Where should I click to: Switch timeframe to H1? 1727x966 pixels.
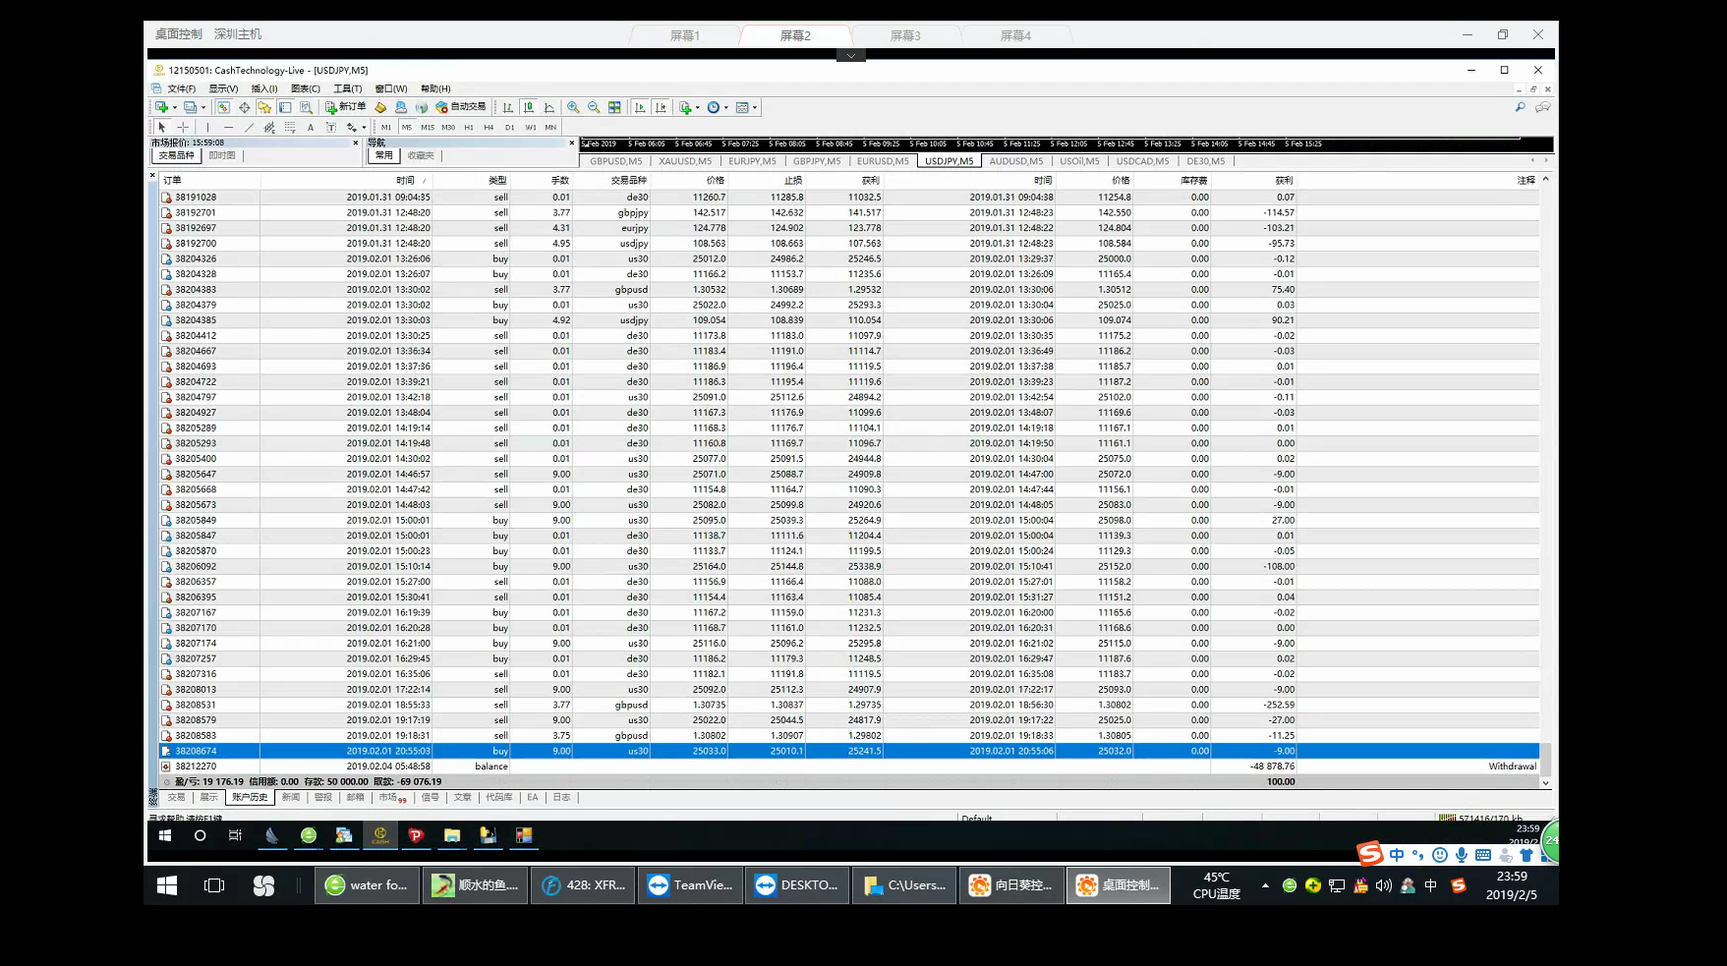469,127
